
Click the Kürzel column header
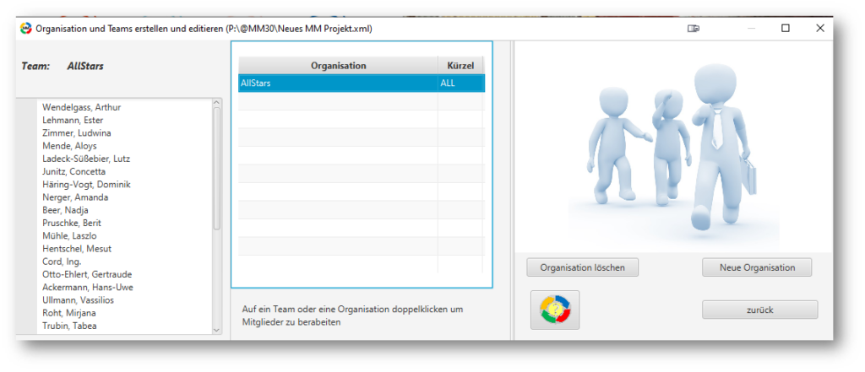(x=460, y=66)
